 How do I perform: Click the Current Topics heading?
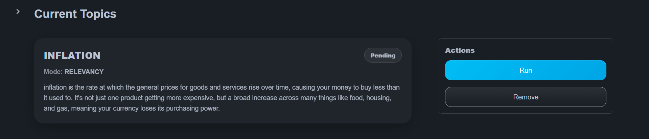(75, 14)
